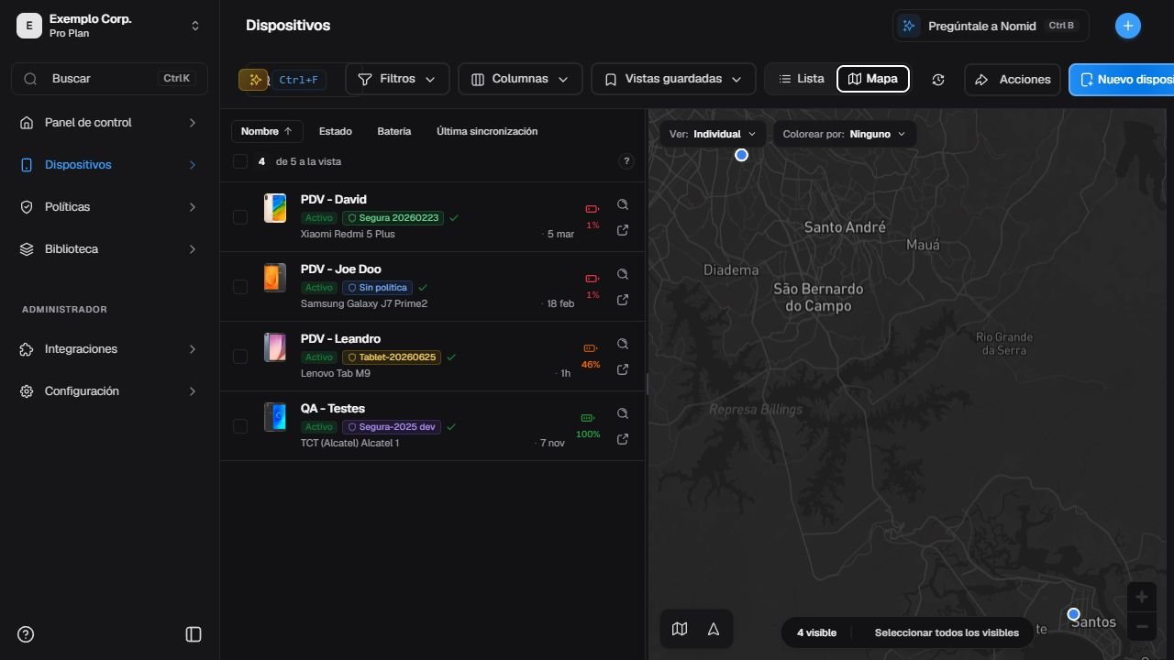Go to Políticas in the sidebar
This screenshot has width=1174, height=660.
pyautogui.click(x=109, y=207)
